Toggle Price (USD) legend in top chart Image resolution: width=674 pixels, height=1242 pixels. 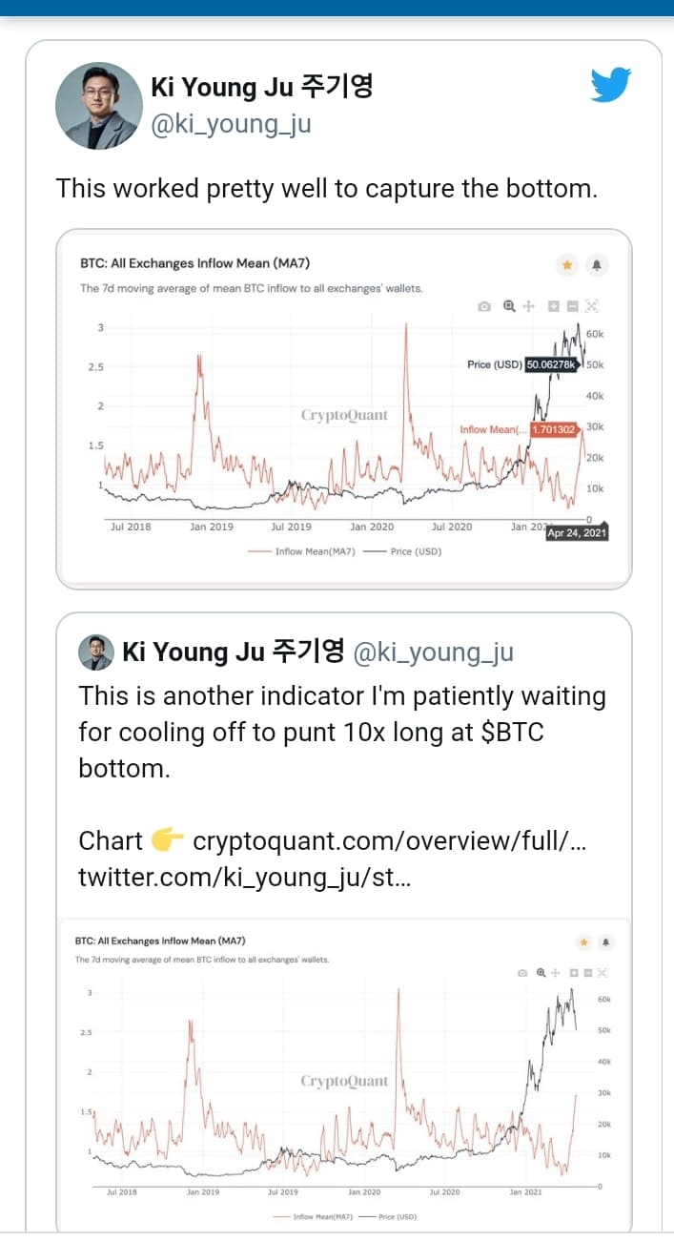(407, 550)
